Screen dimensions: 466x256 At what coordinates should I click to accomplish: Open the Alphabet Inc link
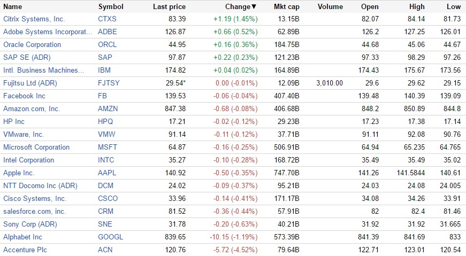coord(22,237)
